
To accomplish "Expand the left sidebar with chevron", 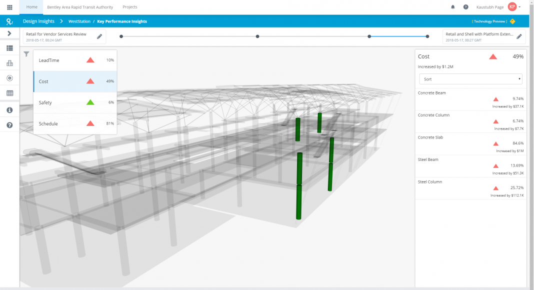I will tap(9, 33).
